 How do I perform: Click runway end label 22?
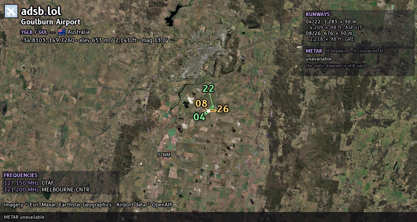point(208,89)
